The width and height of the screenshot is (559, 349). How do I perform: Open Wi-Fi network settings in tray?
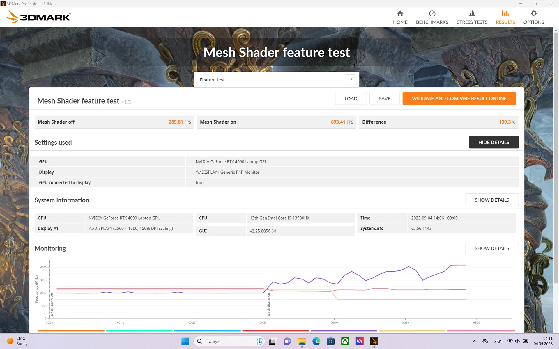tap(510, 341)
